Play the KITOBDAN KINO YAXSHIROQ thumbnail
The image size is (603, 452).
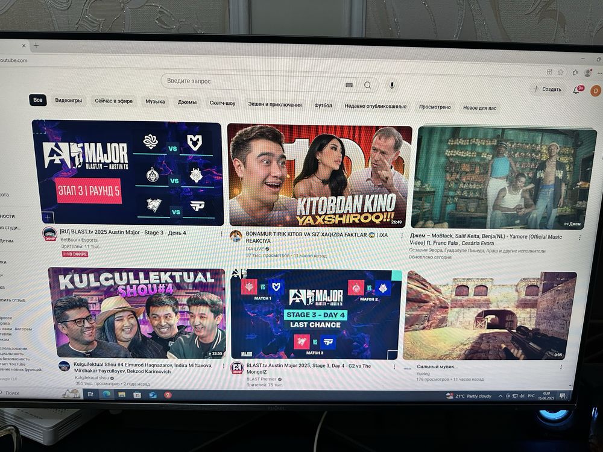320,175
